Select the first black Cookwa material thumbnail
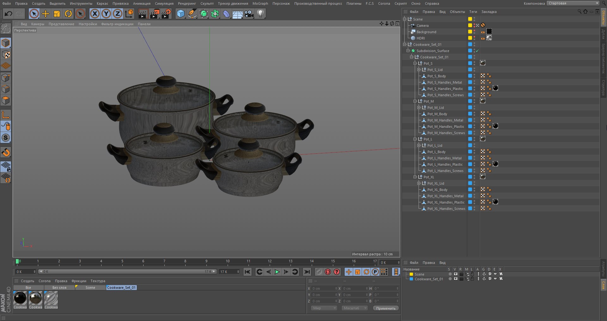Screen dimensions: 607x321 pyautogui.click(x=20, y=298)
